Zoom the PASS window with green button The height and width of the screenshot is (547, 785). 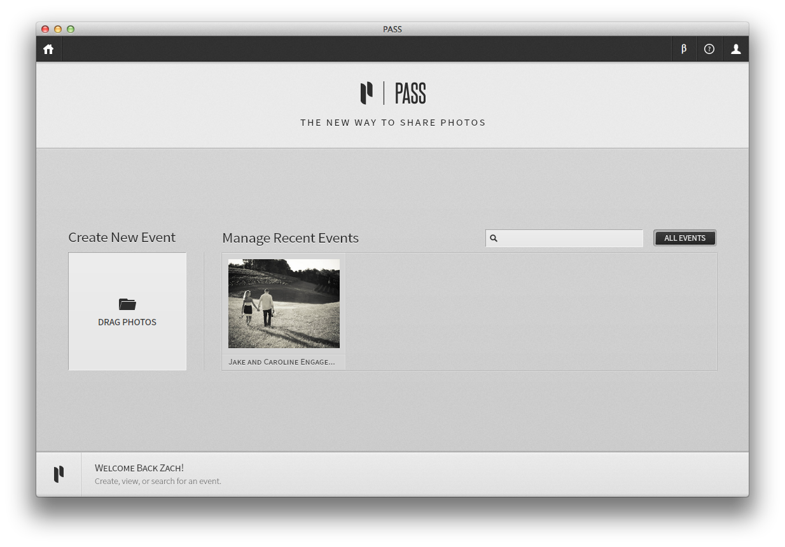[x=71, y=29]
